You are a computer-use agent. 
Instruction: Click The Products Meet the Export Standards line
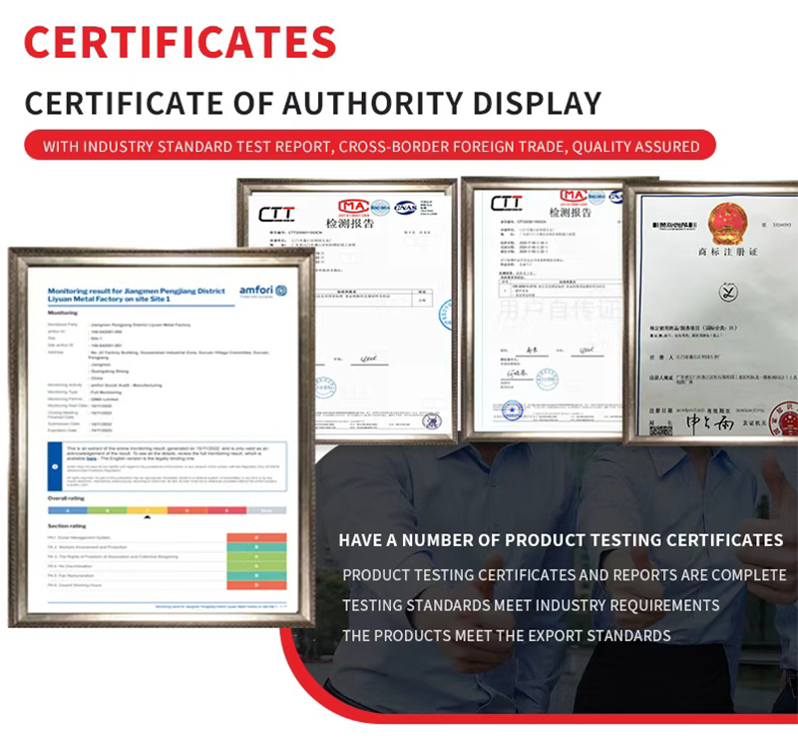pos(507,636)
